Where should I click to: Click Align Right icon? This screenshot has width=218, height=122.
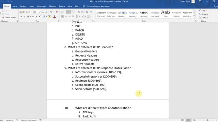pos(69,17)
